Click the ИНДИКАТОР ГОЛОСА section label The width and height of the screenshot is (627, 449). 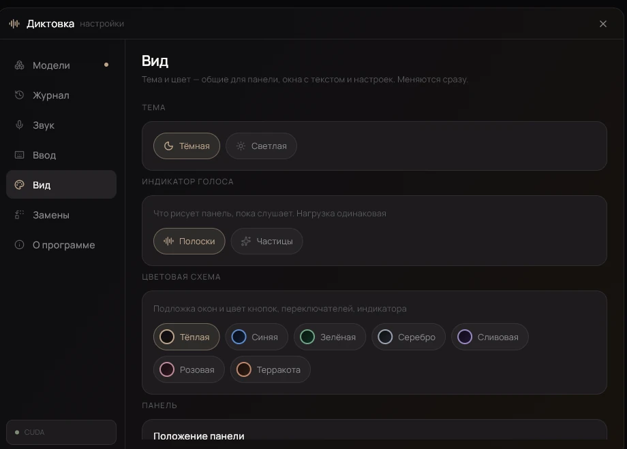[187, 182]
